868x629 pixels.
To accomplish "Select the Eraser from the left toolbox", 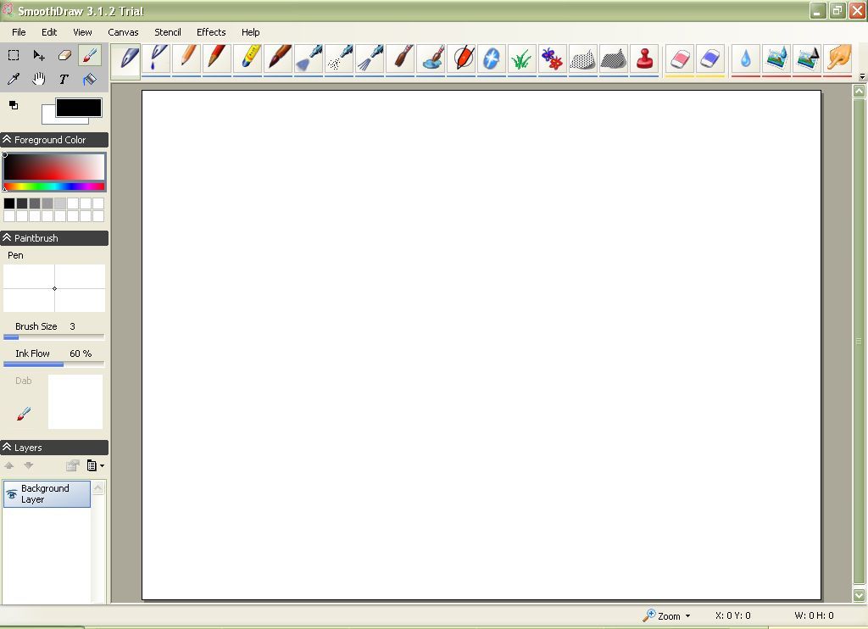I will [x=64, y=55].
